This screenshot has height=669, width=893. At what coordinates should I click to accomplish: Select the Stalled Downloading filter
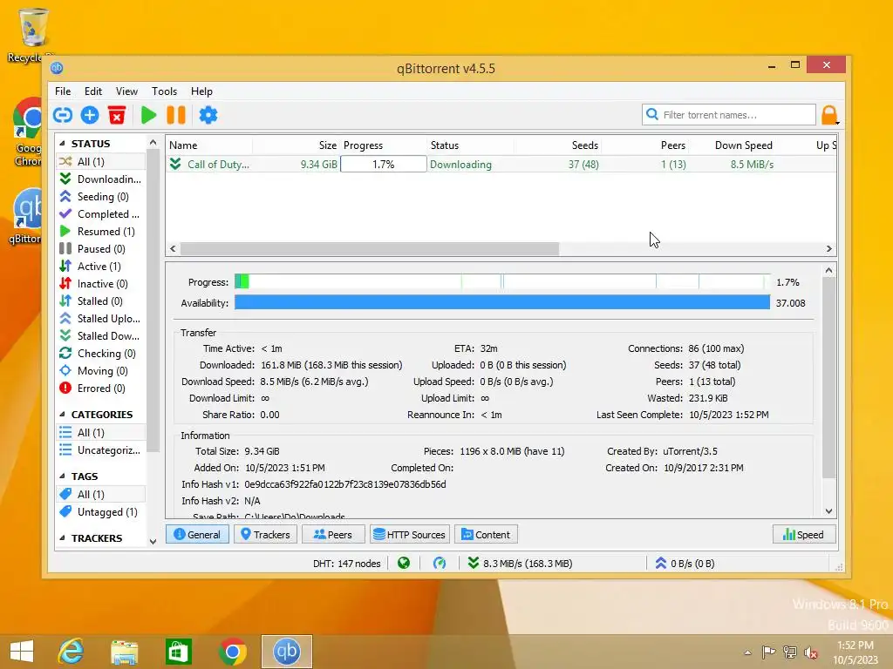pyautogui.click(x=101, y=335)
